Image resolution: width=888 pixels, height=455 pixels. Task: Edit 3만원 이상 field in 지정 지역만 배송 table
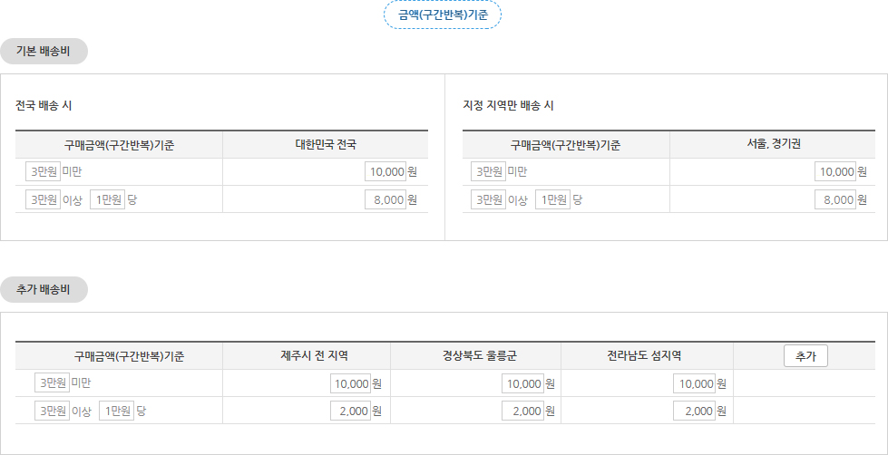pos(488,199)
